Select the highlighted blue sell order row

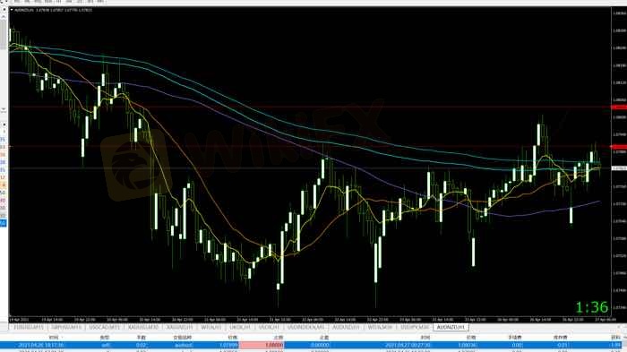tap(313, 345)
